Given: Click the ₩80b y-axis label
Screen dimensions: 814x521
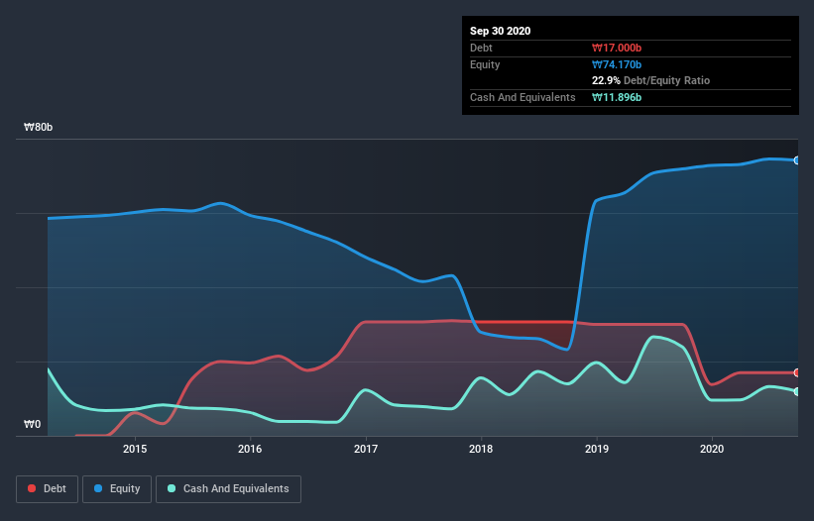Looking at the screenshot, I should pyautogui.click(x=38, y=128).
